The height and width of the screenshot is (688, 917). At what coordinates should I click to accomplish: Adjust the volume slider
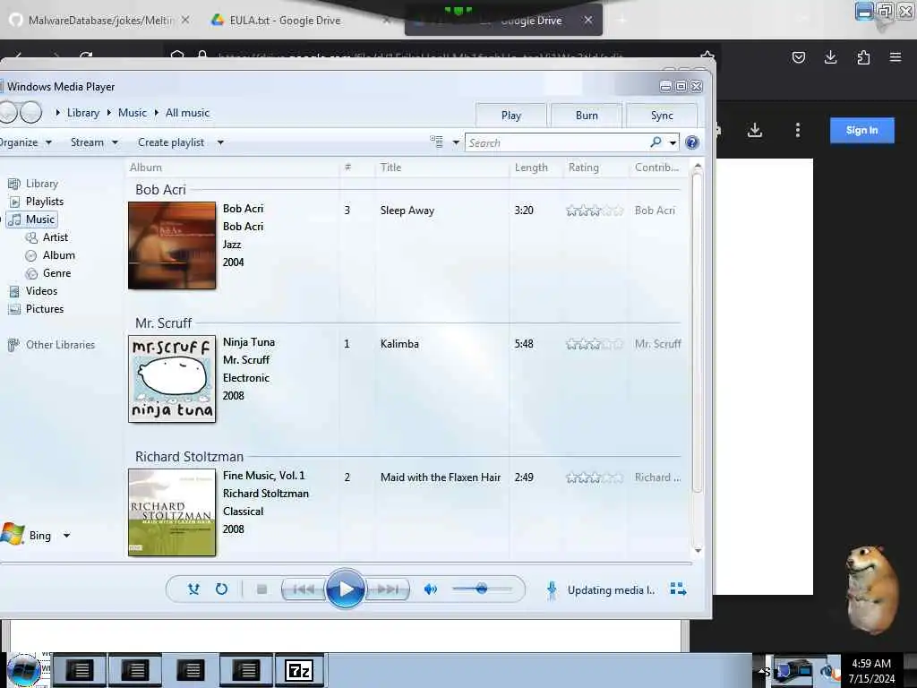[x=483, y=589]
